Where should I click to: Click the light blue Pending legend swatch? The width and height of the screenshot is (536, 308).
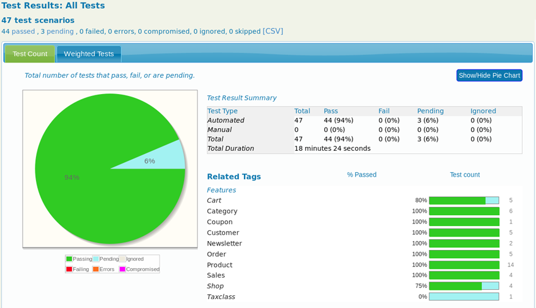point(96,259)
